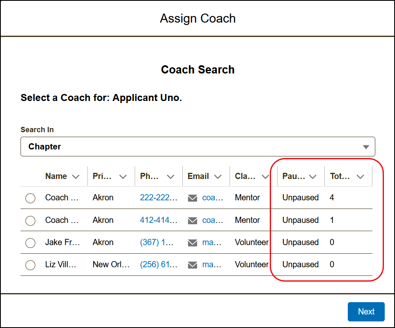395x328 pixels.
Task: Select the radio button for Liz
Action: [30, 265]
